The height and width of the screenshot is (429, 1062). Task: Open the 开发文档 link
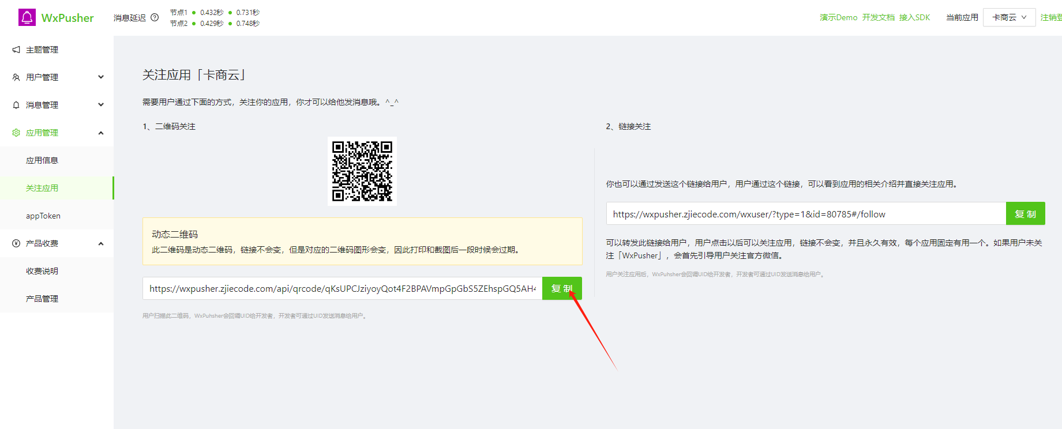point(878,17)
